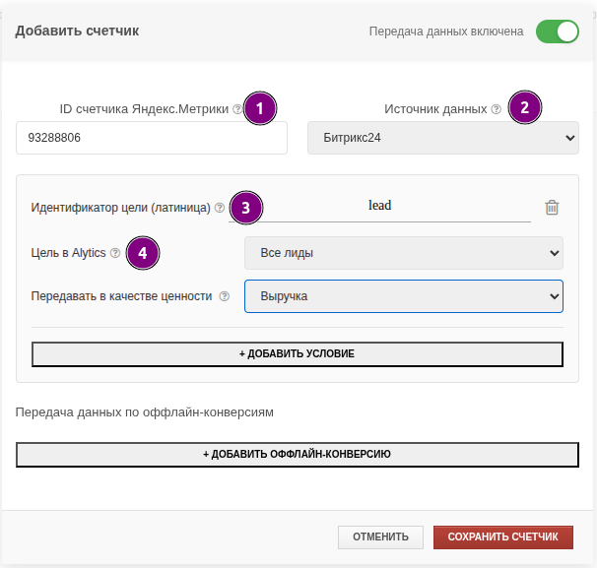Click the Добавить условие button

tap(297, 353)
